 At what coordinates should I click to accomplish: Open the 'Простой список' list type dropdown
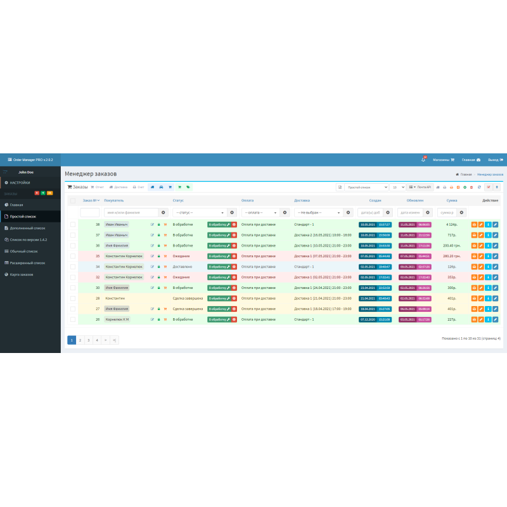[x=366, y=187]
